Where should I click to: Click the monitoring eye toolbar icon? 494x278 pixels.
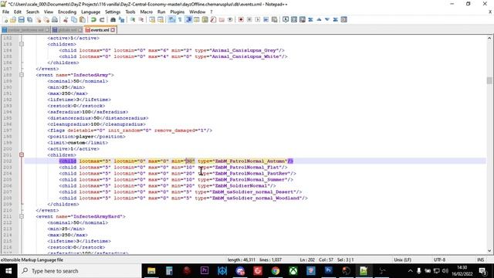[x=230, y=19]
